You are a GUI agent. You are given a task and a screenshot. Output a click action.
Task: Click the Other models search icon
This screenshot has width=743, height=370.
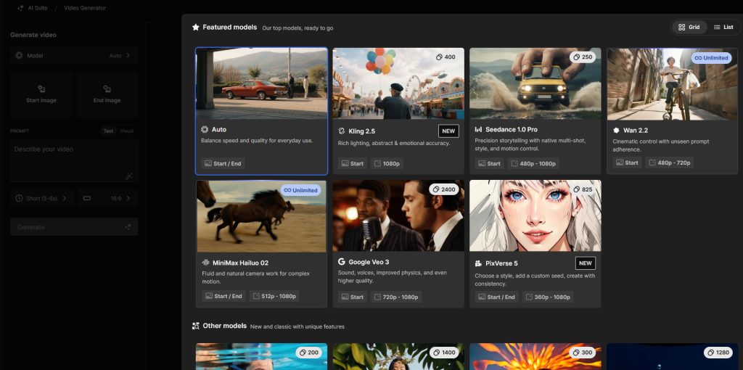pos(196,326)
